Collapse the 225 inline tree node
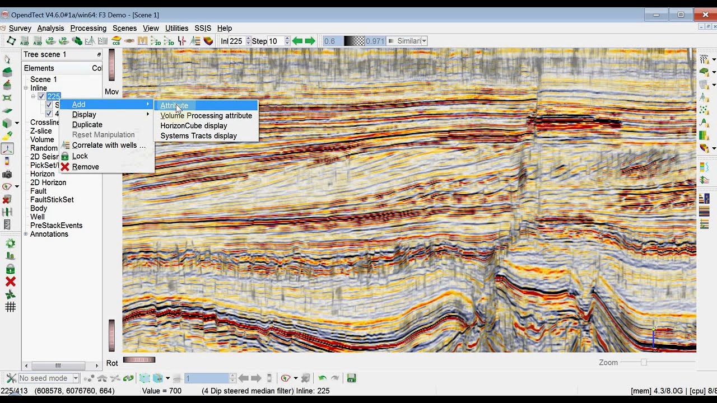717x403 pixels. 34,96
